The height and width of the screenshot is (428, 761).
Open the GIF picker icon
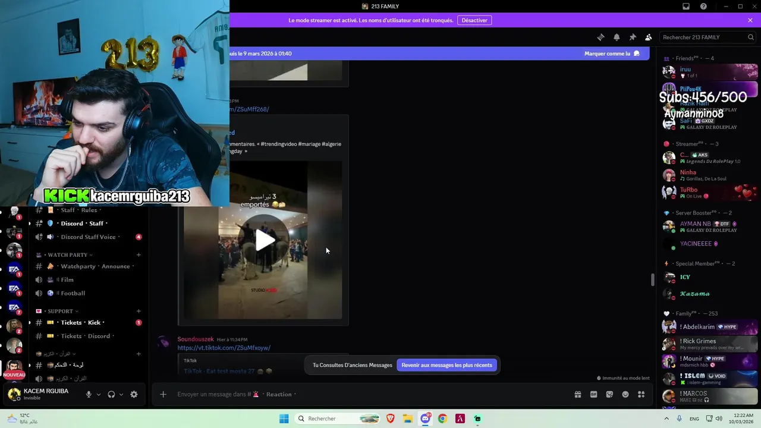pos(593,394)
